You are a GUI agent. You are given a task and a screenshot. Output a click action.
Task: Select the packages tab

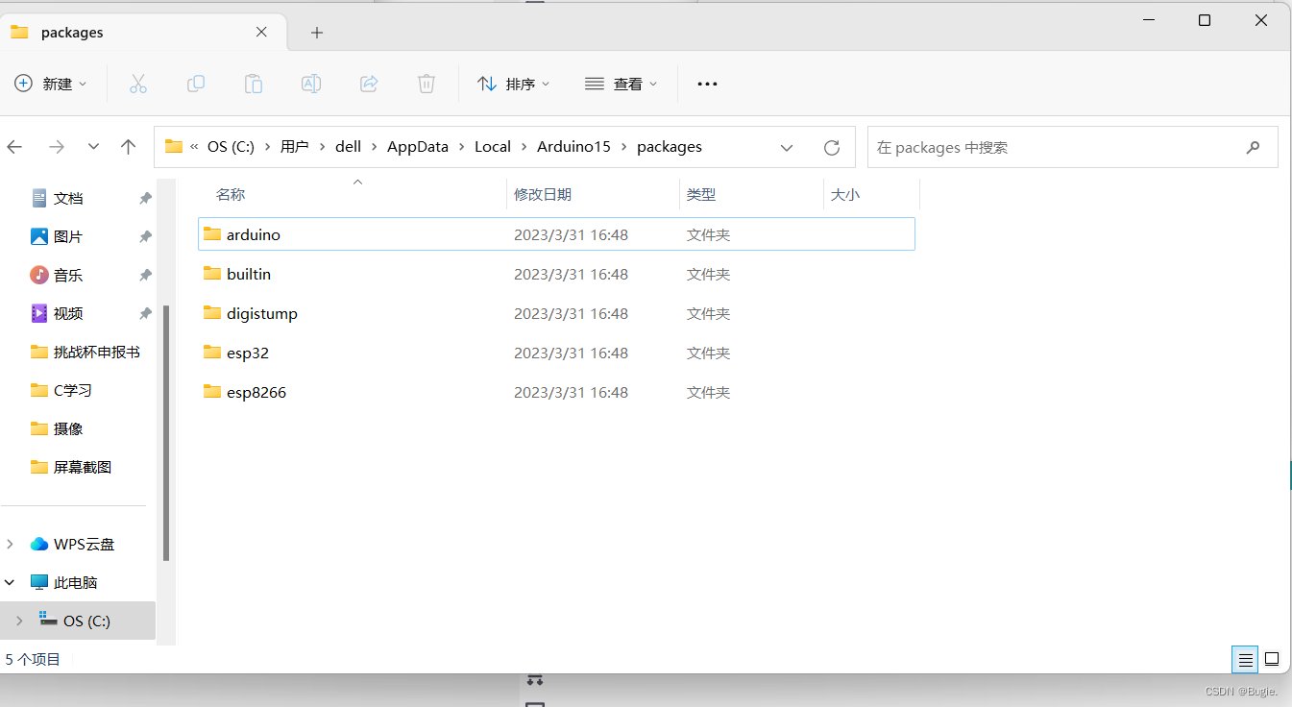pos(144,32)
